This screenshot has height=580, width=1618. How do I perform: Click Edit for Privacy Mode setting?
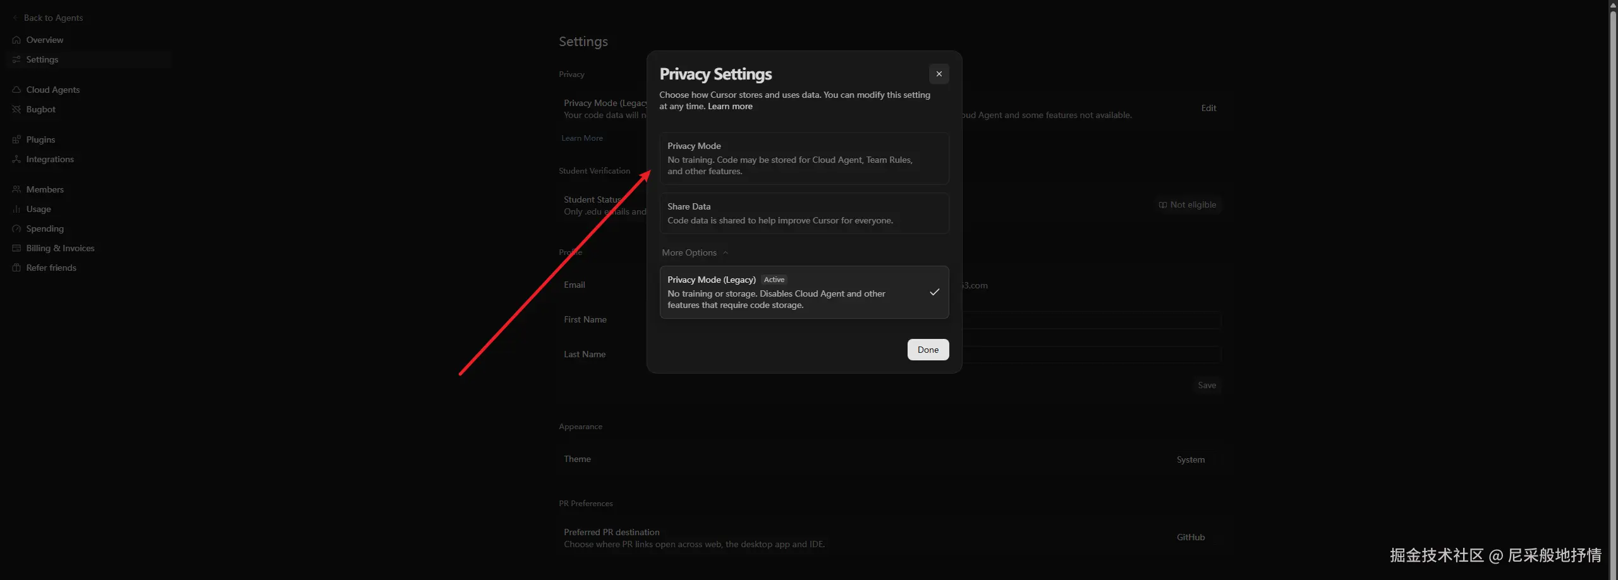[1208, 108]
